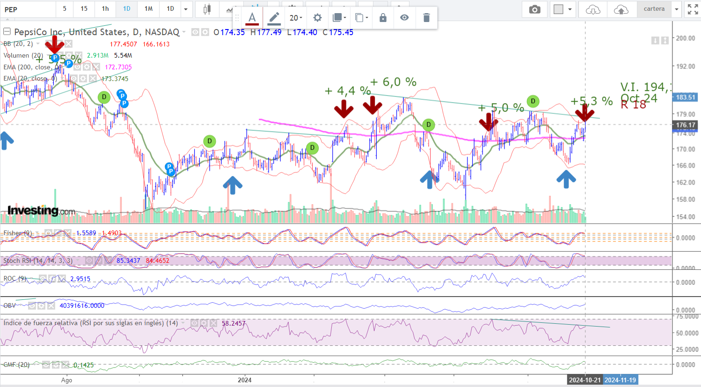
Task: Hide the Fisher (9) indicator
Action: [48, 233]
